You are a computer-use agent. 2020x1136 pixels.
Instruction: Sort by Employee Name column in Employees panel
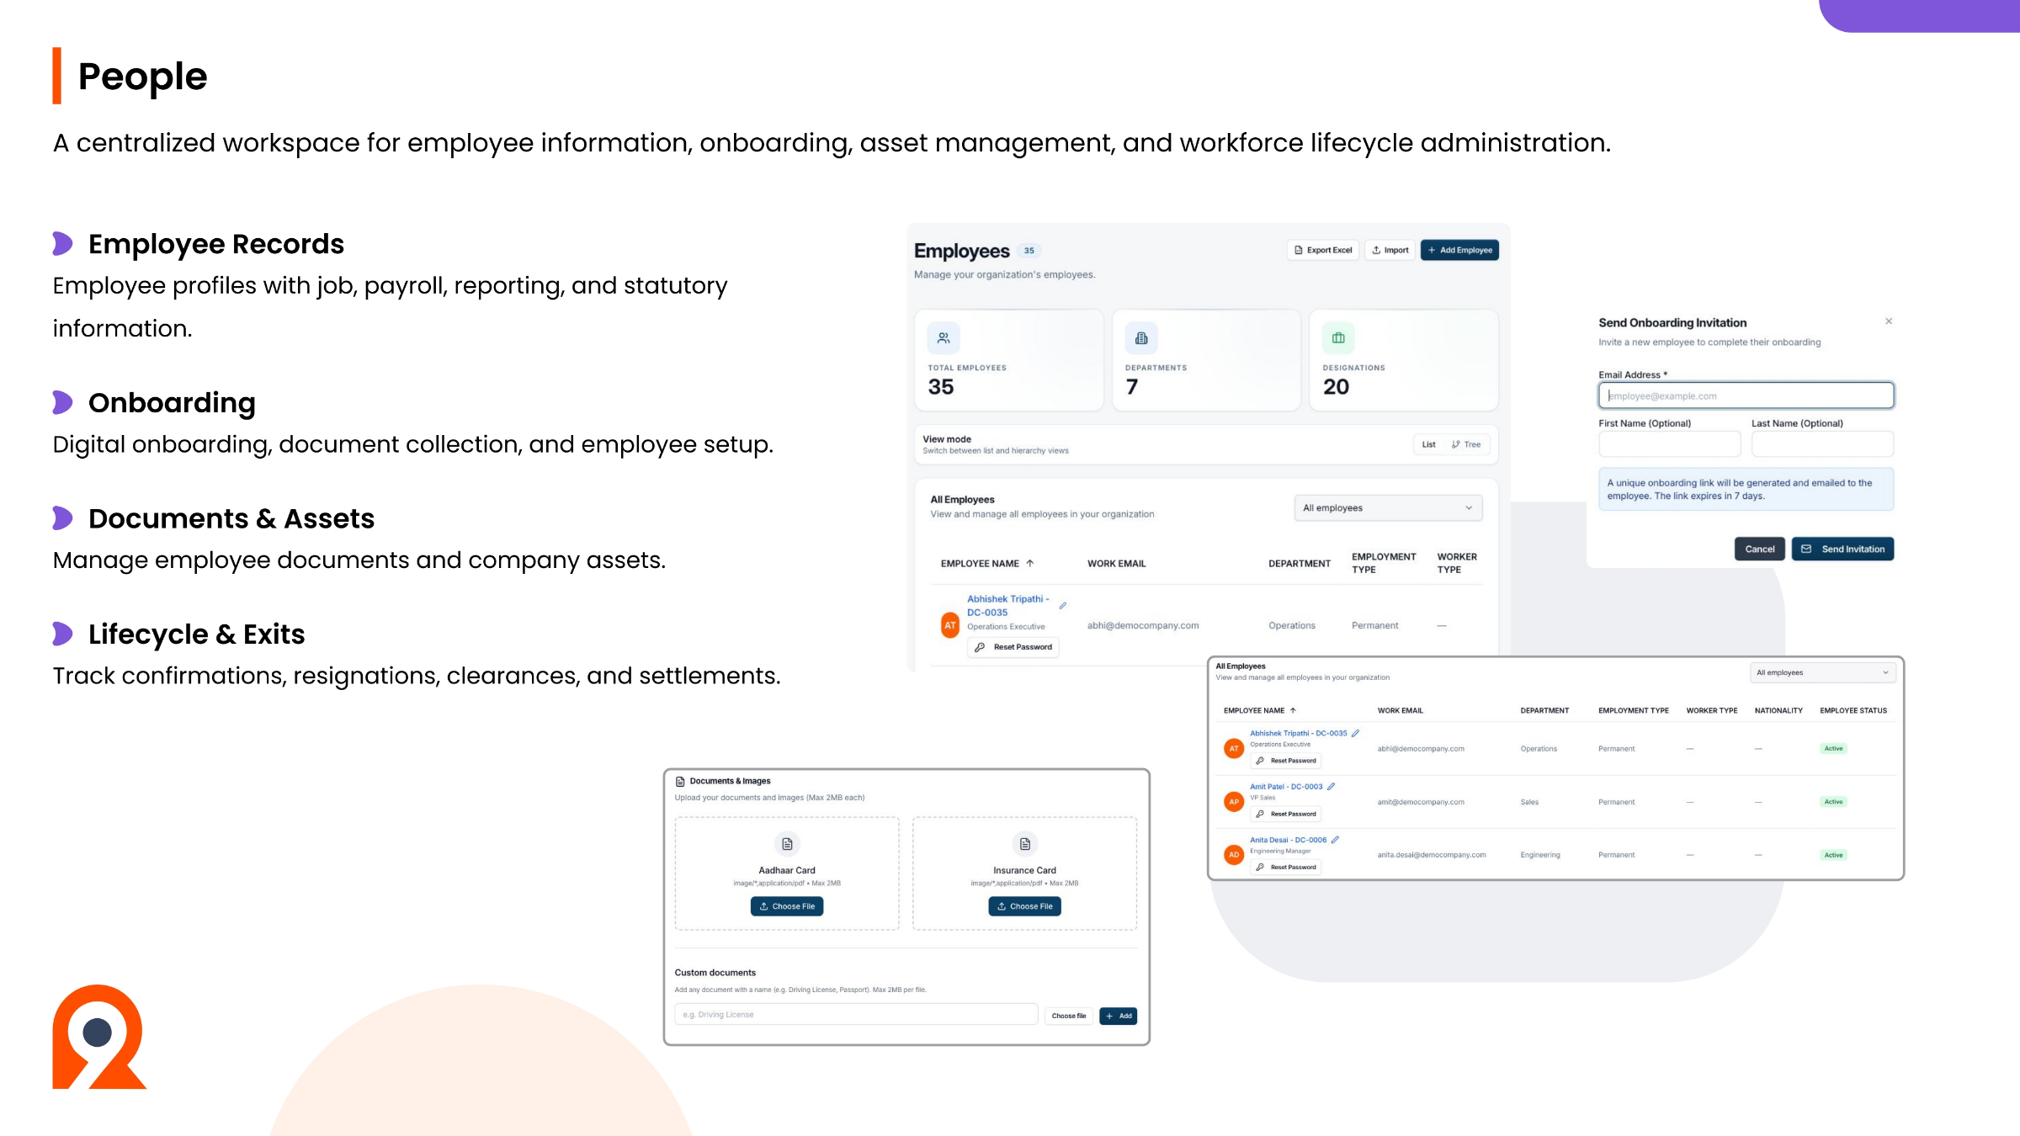point(986,563)
